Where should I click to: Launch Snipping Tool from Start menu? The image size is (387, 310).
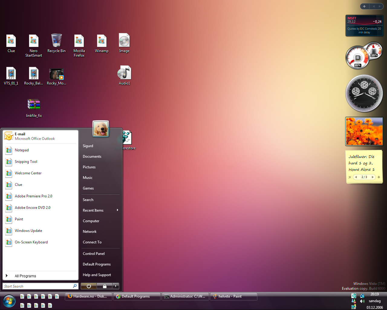(x=40, y=162)
